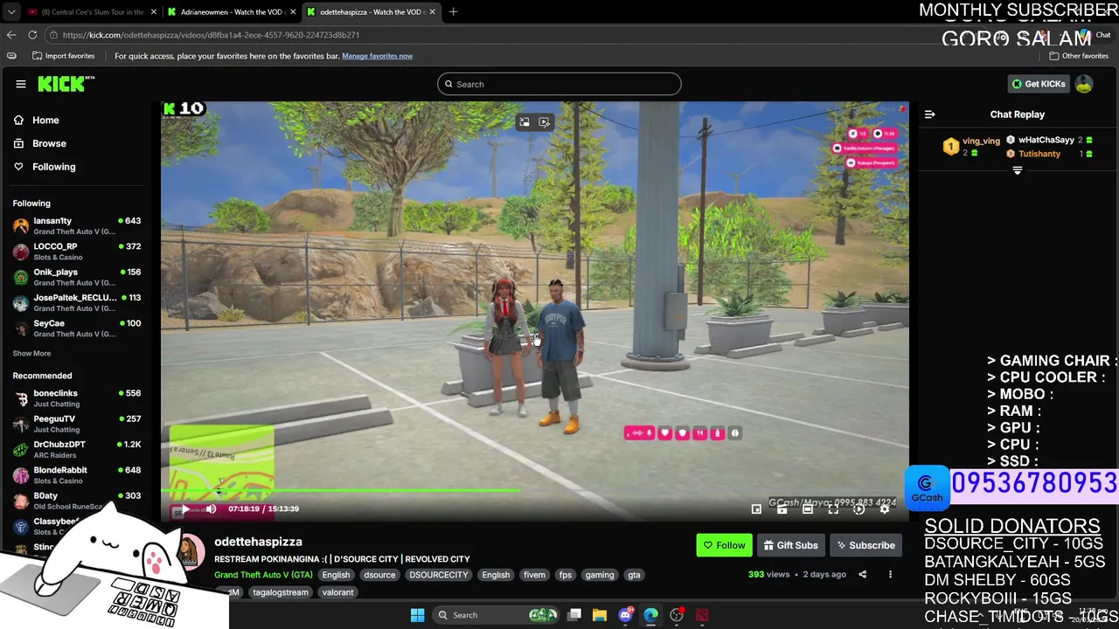Expand the chat leaderboard chevron
The height and width of the screenshot is (629, 1119).
[x=1017, y=170]
